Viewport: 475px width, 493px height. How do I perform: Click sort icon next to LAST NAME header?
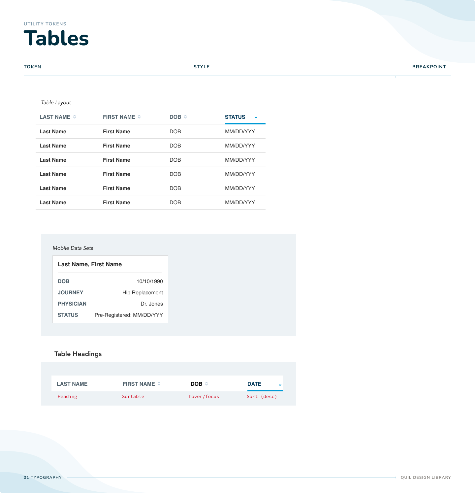coord(75,117)
